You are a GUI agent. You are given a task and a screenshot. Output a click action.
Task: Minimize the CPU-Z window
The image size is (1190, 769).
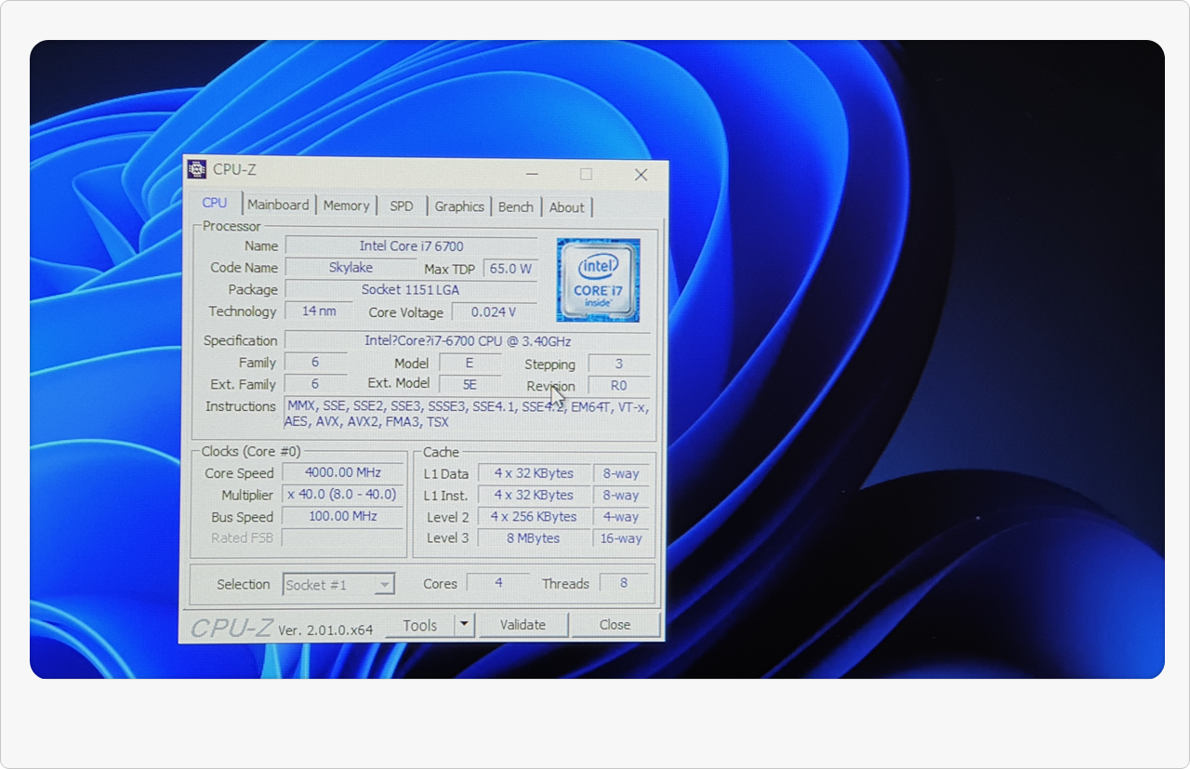531,174
